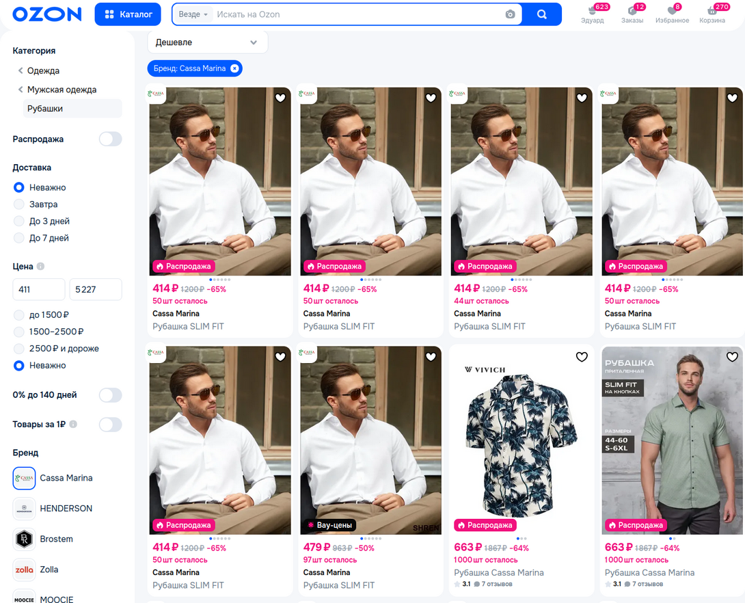Click the 97 шт осталось text
This screenshot has width=745, height=603.
(330, 560)
